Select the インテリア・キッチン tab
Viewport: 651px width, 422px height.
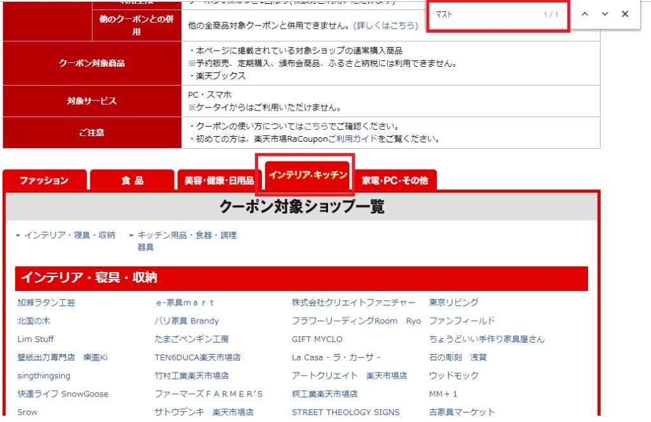click(x=308, y=175)
